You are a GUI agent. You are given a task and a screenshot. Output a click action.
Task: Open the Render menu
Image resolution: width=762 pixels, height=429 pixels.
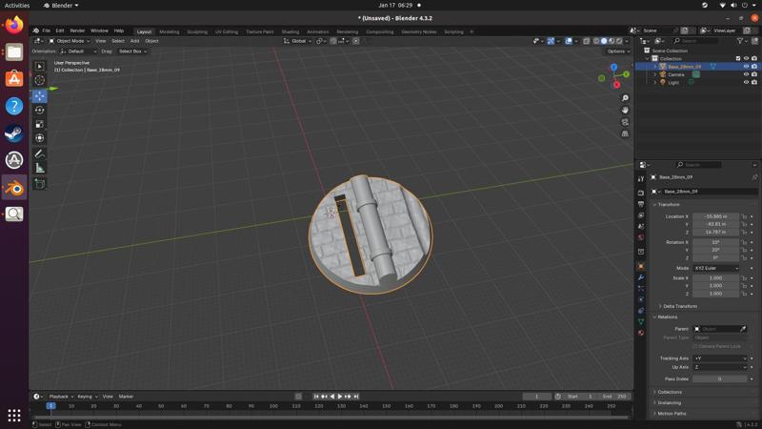(x=77, y=31)
